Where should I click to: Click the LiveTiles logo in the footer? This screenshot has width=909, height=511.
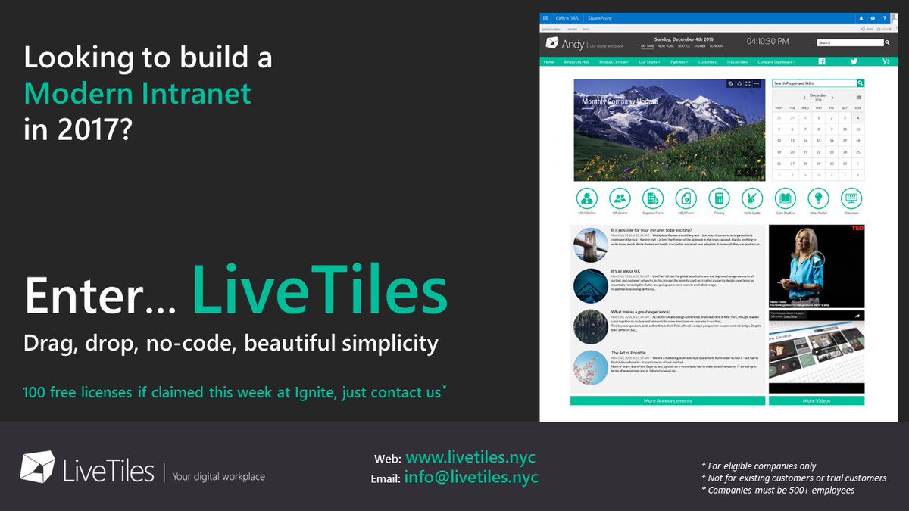[x=87, y=467]
